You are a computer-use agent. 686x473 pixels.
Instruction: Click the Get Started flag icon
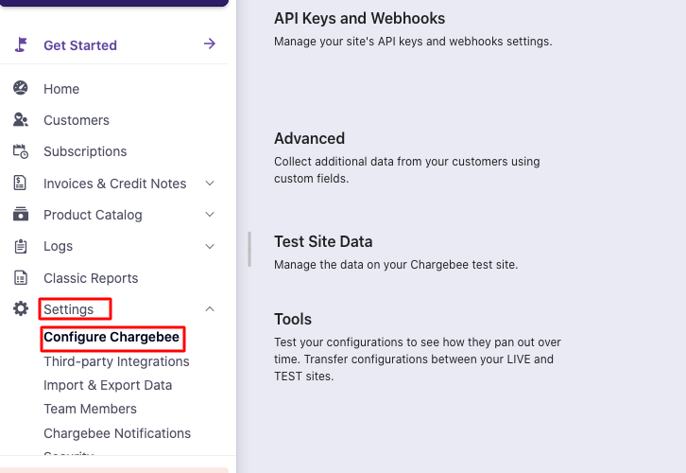(21, 44)
